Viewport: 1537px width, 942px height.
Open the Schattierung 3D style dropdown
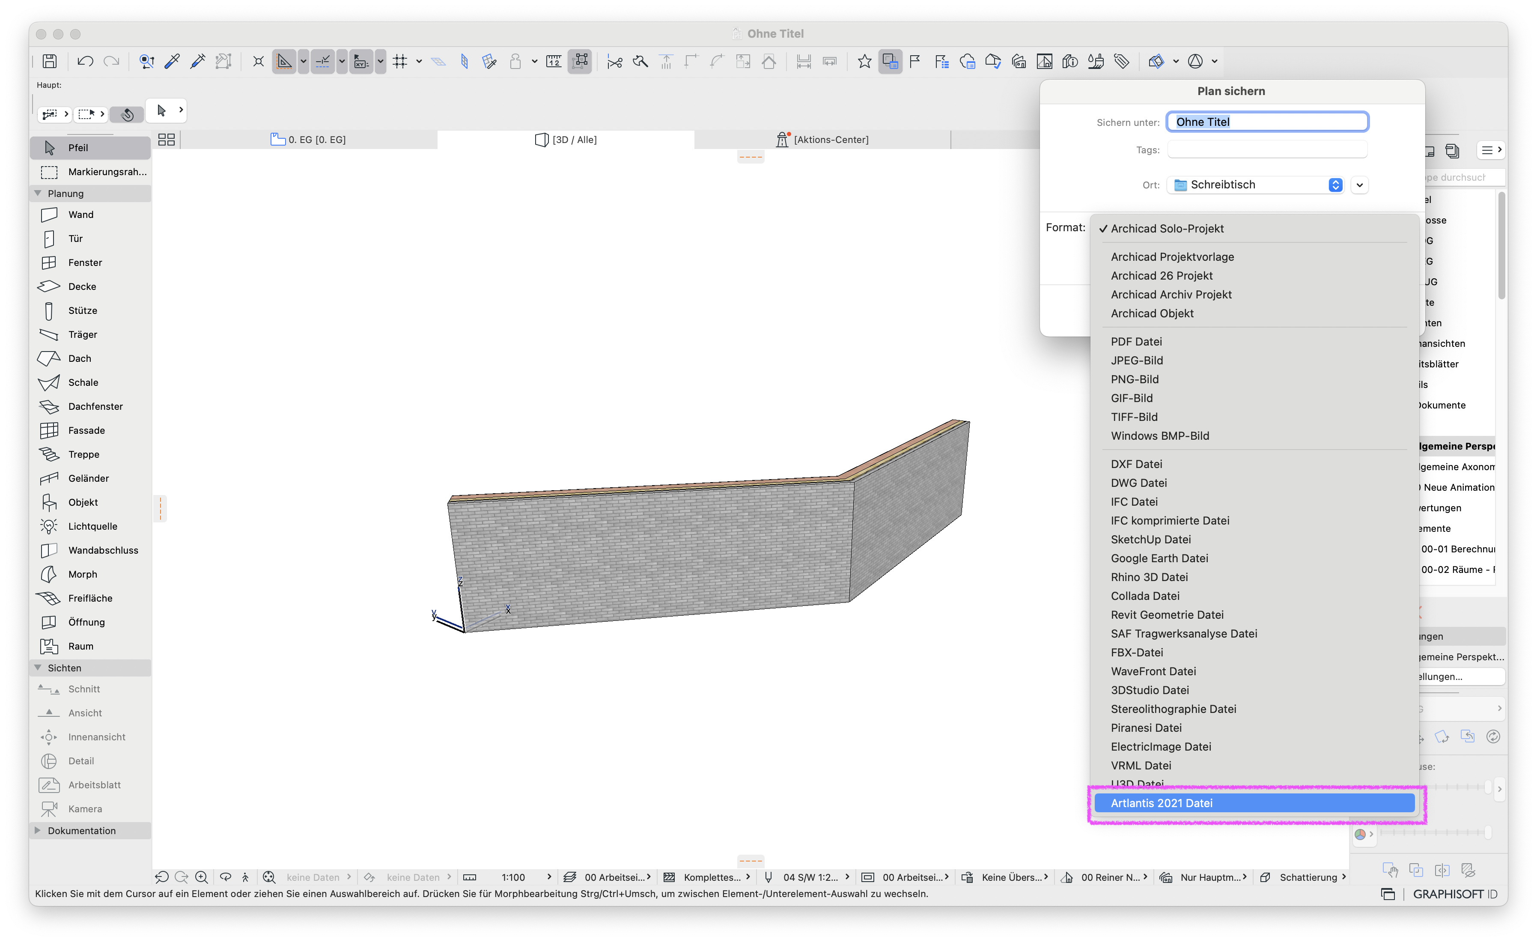point(1305,877)
